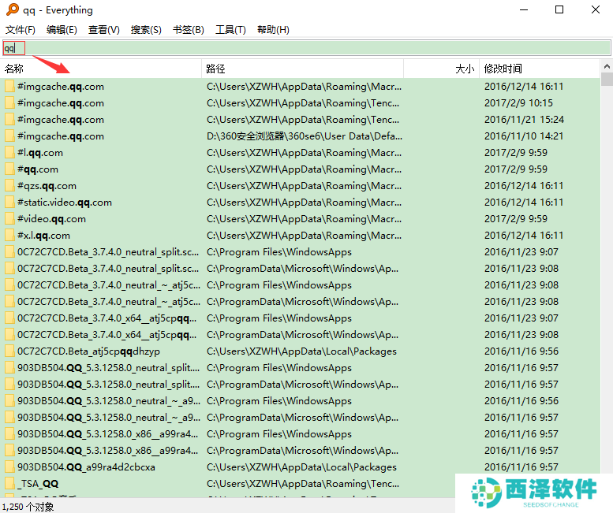Select #imgcache.qq.com dated 2017/2/9 10:15

(61, 103)
